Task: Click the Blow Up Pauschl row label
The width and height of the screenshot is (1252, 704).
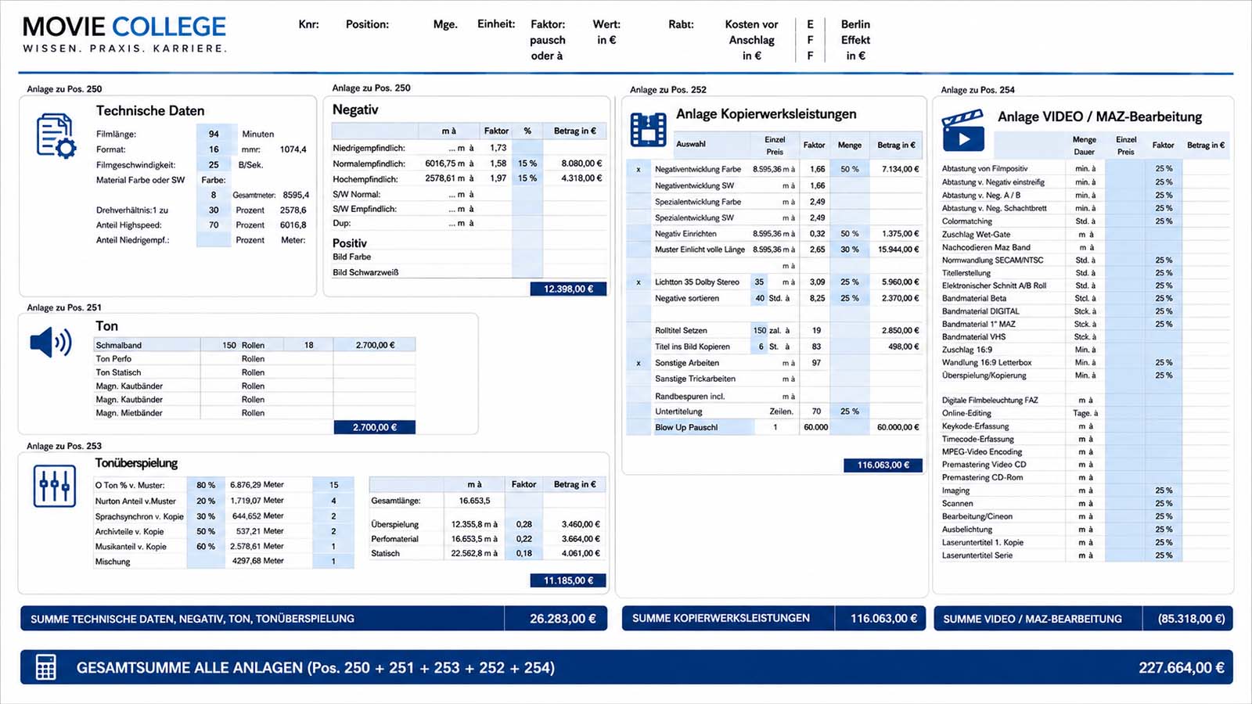Action: [x=686, y=427]
